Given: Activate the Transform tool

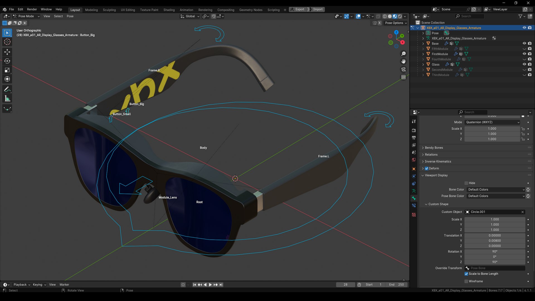Looking at the screenshot, I should tap(7, 79).
